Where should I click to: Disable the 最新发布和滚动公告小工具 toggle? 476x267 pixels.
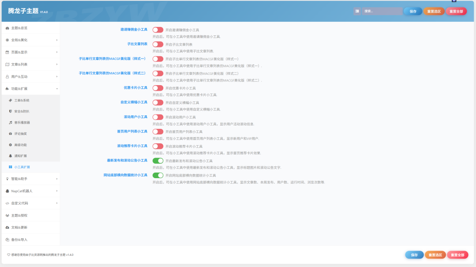tap(158, 160)
